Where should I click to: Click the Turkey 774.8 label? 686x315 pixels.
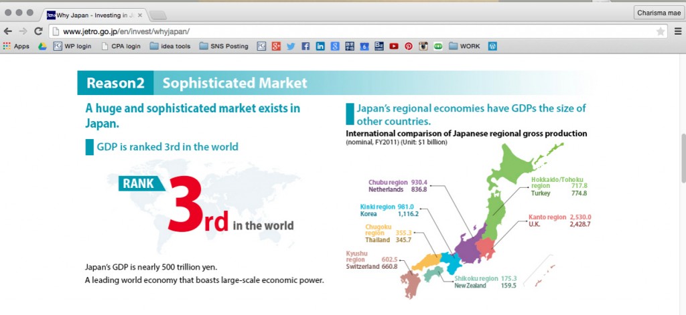click(559, 193)
